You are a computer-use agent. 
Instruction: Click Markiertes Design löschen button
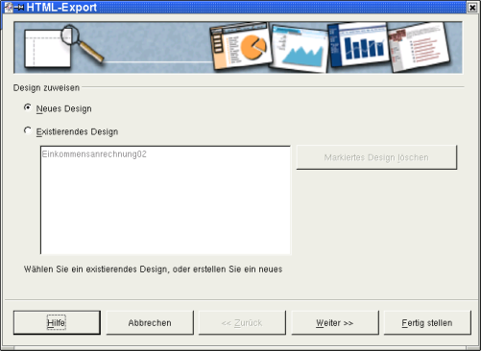pyautogui.click(x=376, y=157)
